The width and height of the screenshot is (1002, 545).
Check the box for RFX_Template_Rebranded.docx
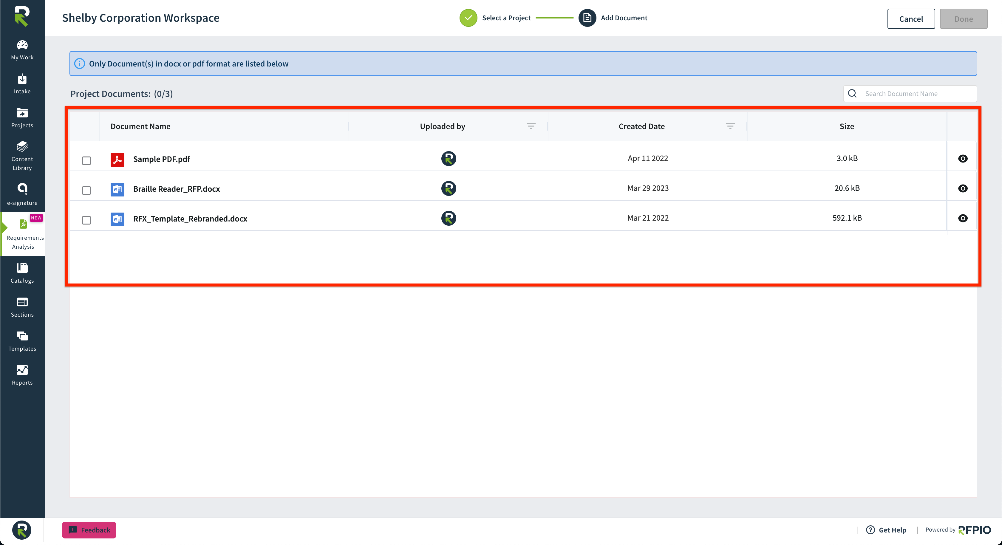86,220
